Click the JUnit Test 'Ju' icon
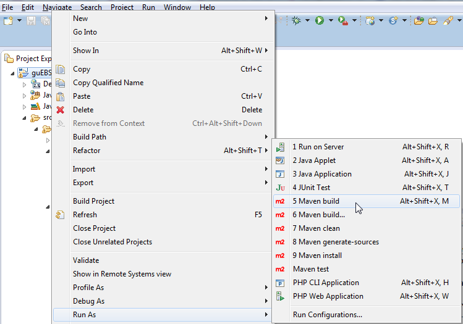 pyautogui.click(x=280, y=188)
